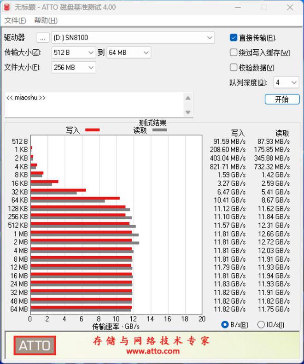Select the B/s(B) radio button

tap(225, 324)
